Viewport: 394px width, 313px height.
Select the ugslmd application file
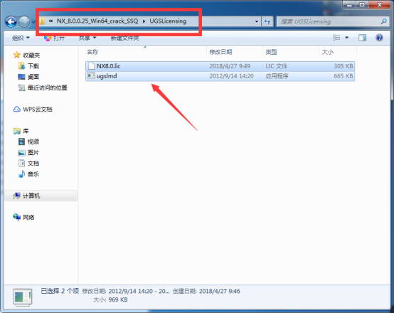(x=220, y=76)
